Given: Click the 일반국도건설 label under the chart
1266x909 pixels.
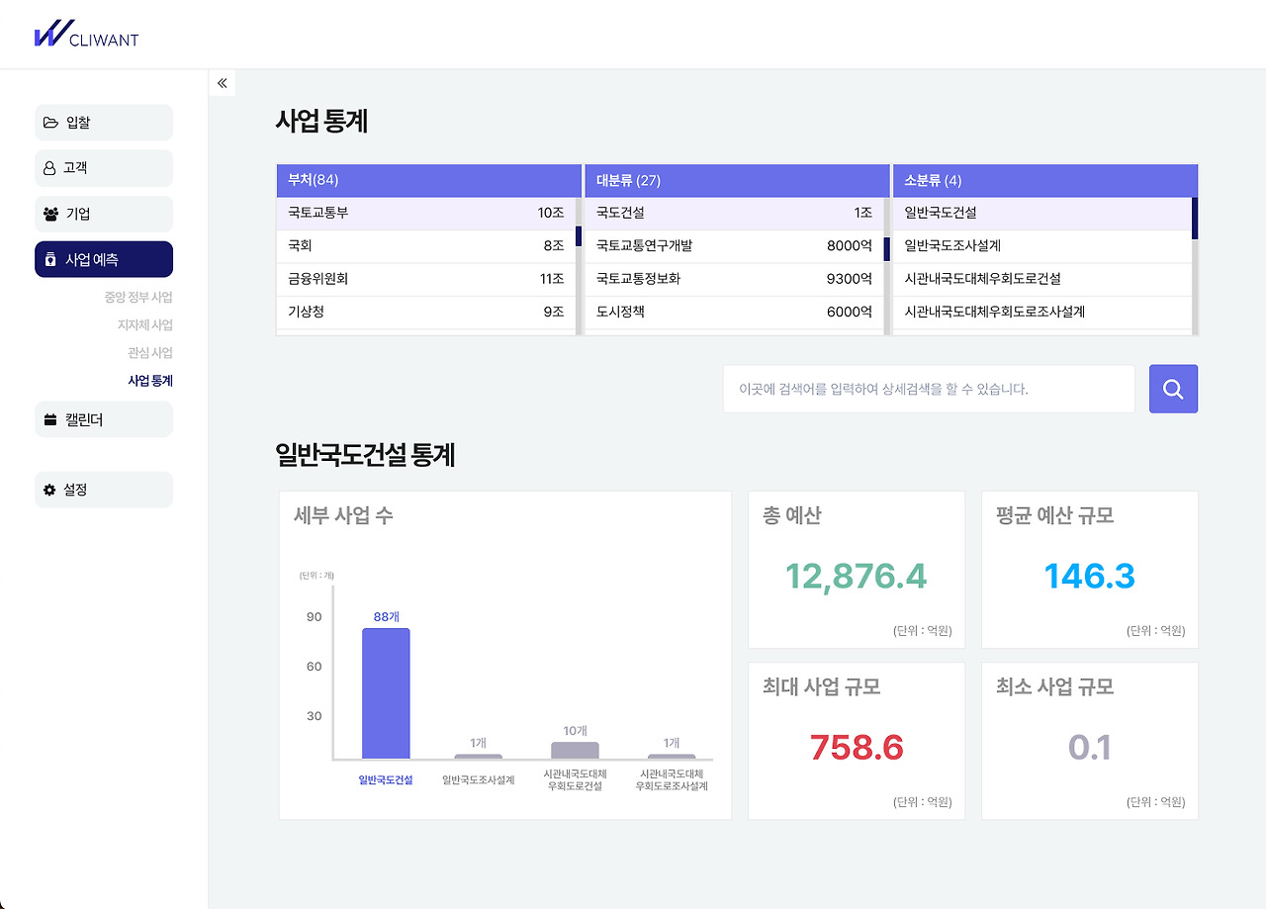Looking at the screenshot, I should (x=386, y=780).
